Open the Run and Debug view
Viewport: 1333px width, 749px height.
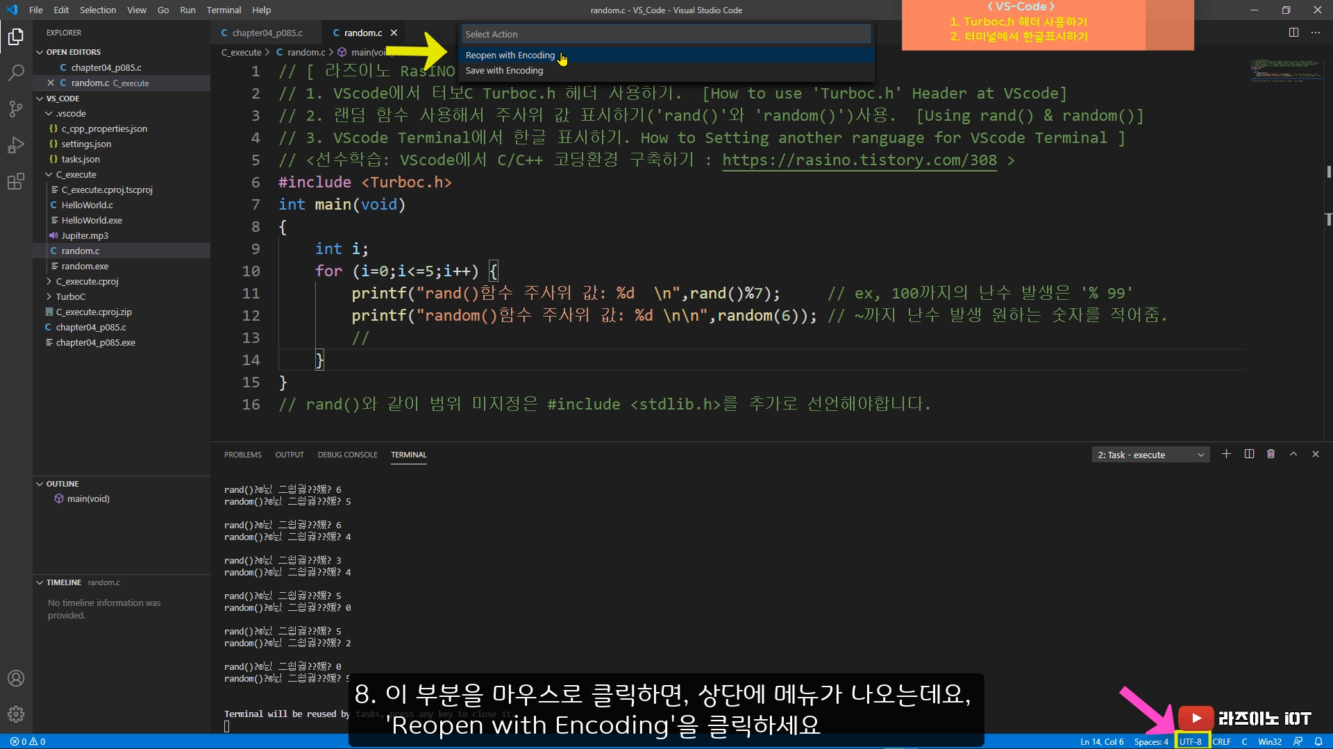16,145
